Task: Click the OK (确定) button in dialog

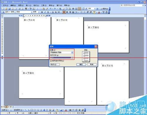Action: tap(81, 65)
